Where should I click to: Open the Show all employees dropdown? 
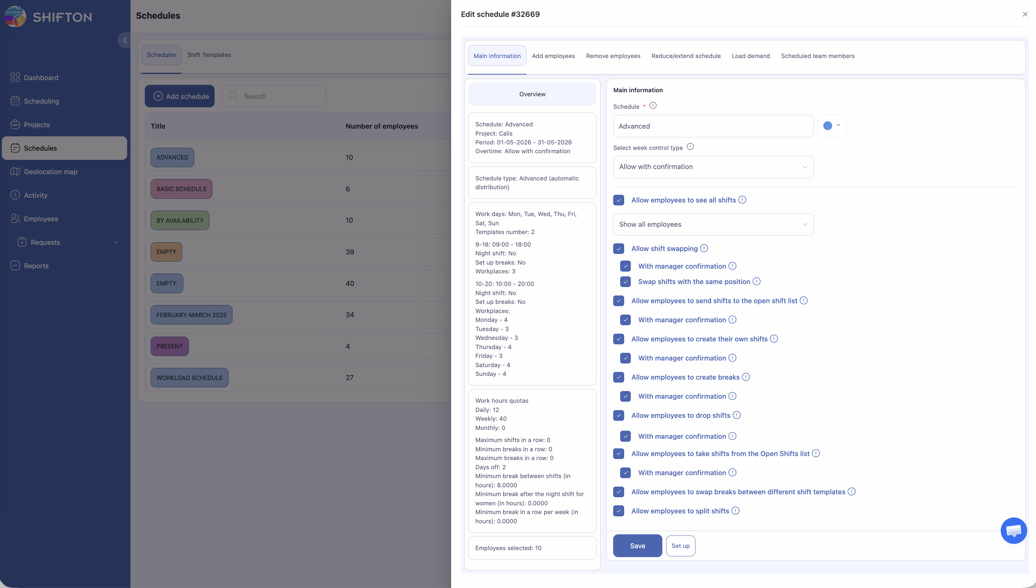click(713, 225)
